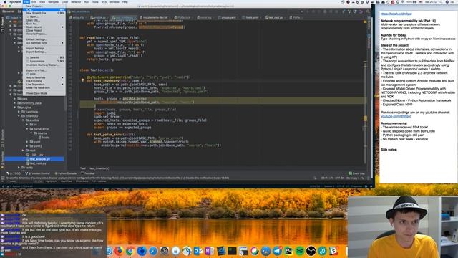458x258 pixels.
Task: Expand Line Separators submenu
Action: [44, 85]
